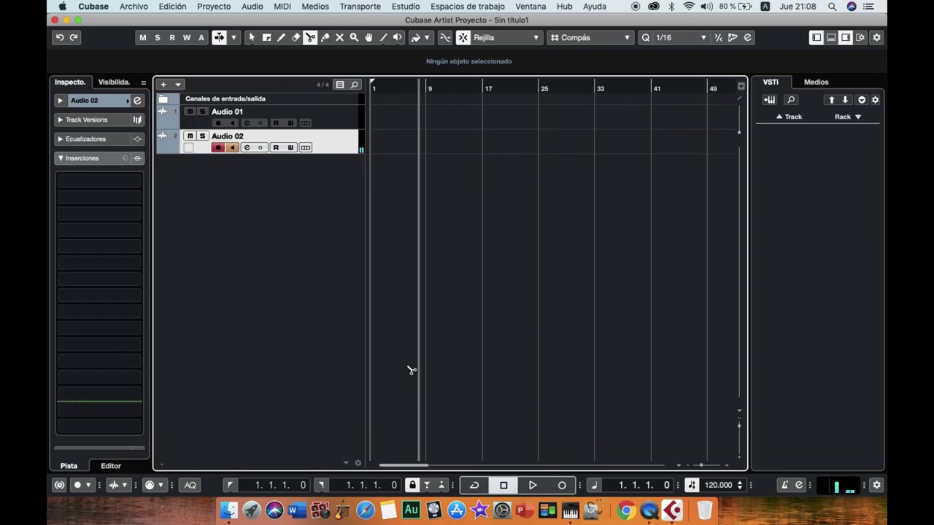Expand the Track Versions inspector section
The image size is (934, 525).
tap(61, 120)
